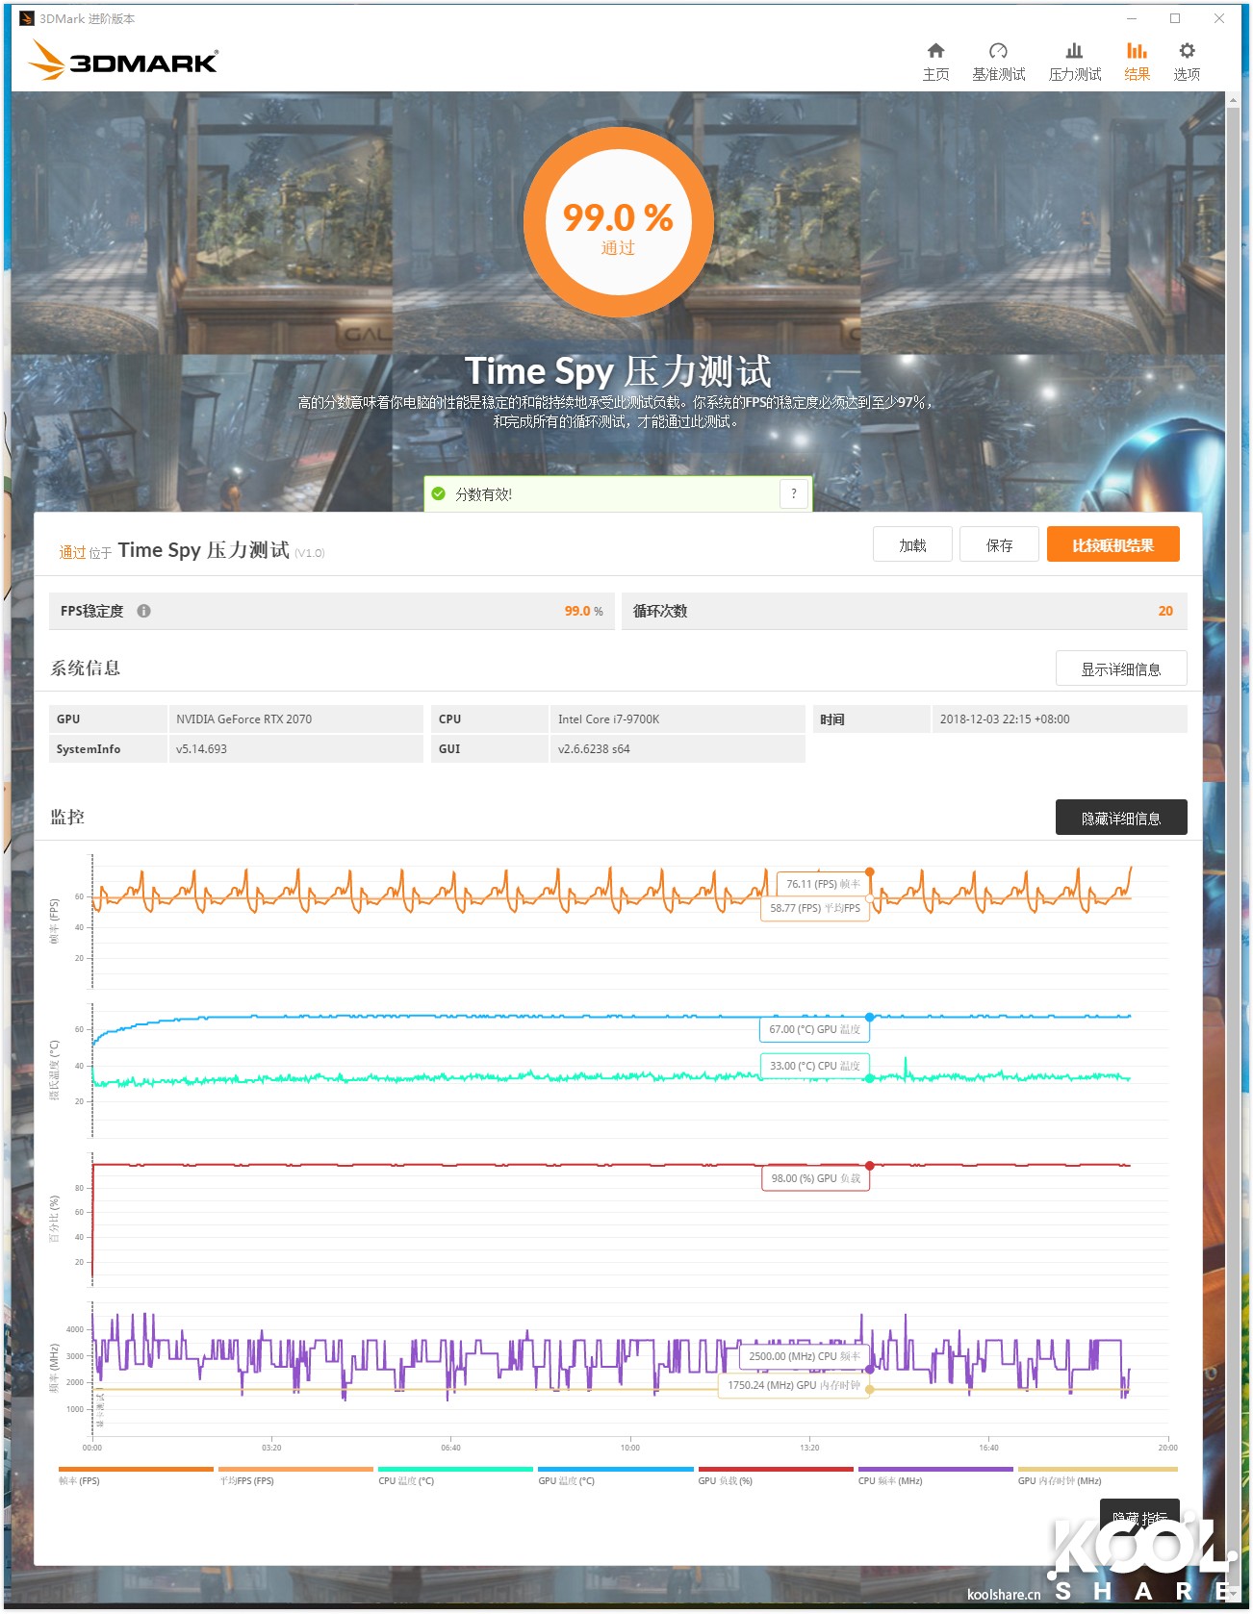
Task: Maximize the 3DMark window
Action: click(1175, 18)
